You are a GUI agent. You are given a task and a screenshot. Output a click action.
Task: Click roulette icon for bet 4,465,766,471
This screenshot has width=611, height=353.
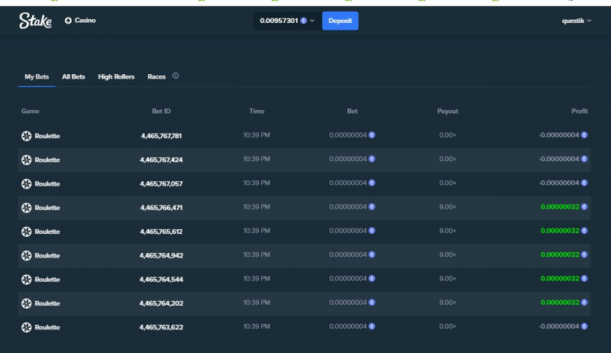pyautogui.click(x=27, y=208)
